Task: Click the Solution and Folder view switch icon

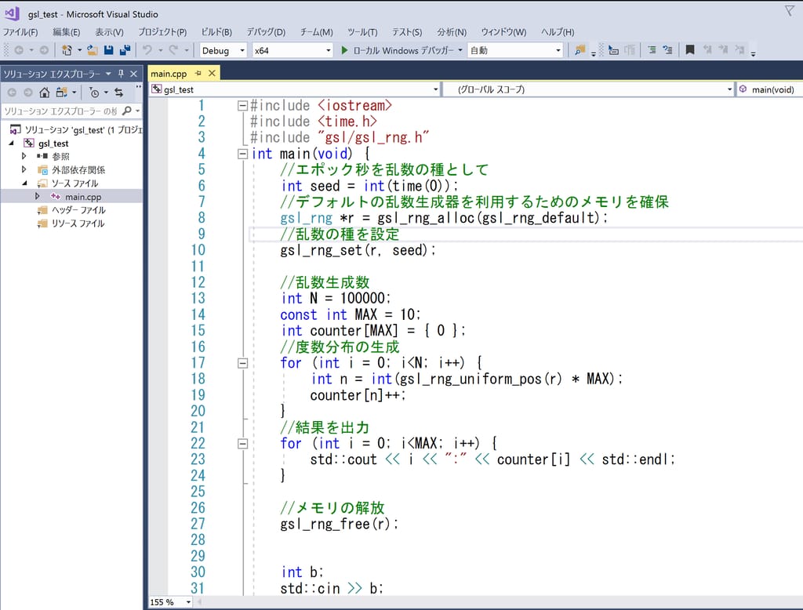Action: coord(62,93)
